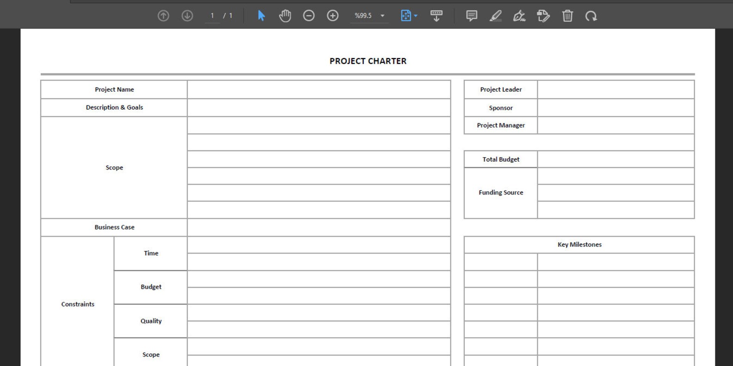Screen dimensions: 733x366
Task: Click the edit document stamp icon
Action: point(543,16)
